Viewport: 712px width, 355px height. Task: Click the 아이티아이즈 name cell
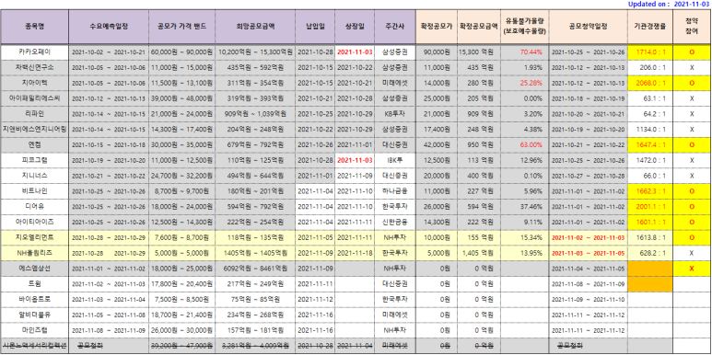pyautogui.click(x=34, y=222)
